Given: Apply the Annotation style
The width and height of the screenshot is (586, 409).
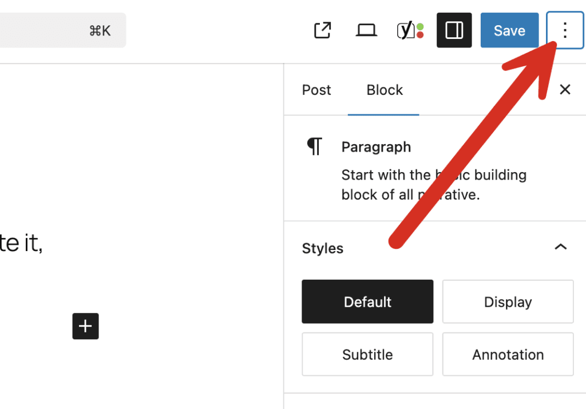Looking at the screenshot, I should coord(508,354).
